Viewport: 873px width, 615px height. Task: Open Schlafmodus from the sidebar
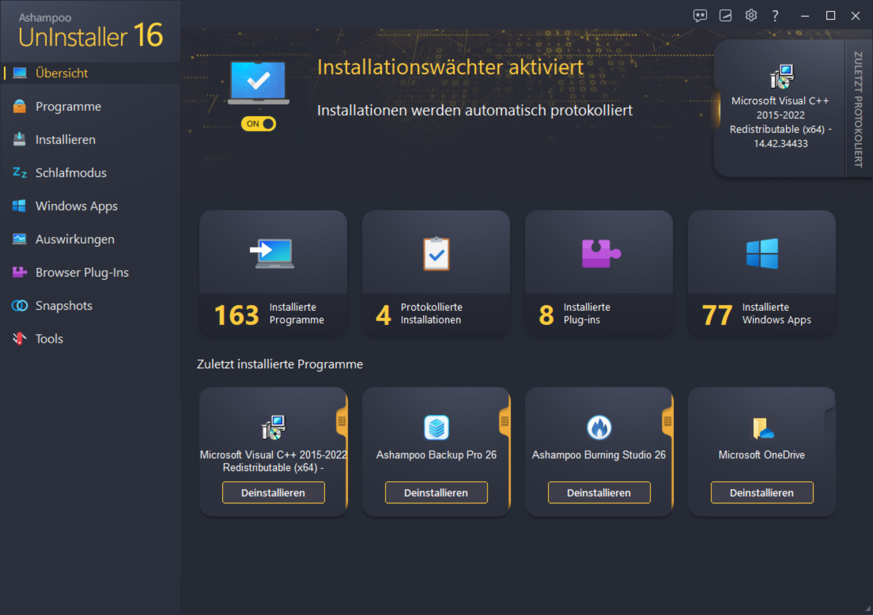pos(71,172)
